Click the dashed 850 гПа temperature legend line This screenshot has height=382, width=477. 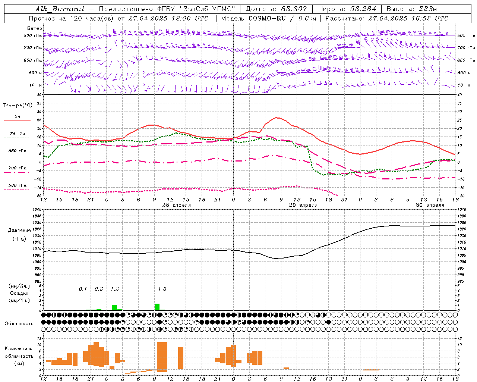tap(17, 155)
